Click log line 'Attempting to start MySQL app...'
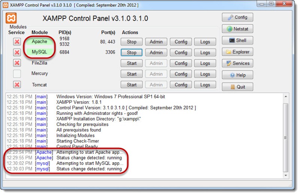This screenshot has height=195, width=300. click(90, 163)
